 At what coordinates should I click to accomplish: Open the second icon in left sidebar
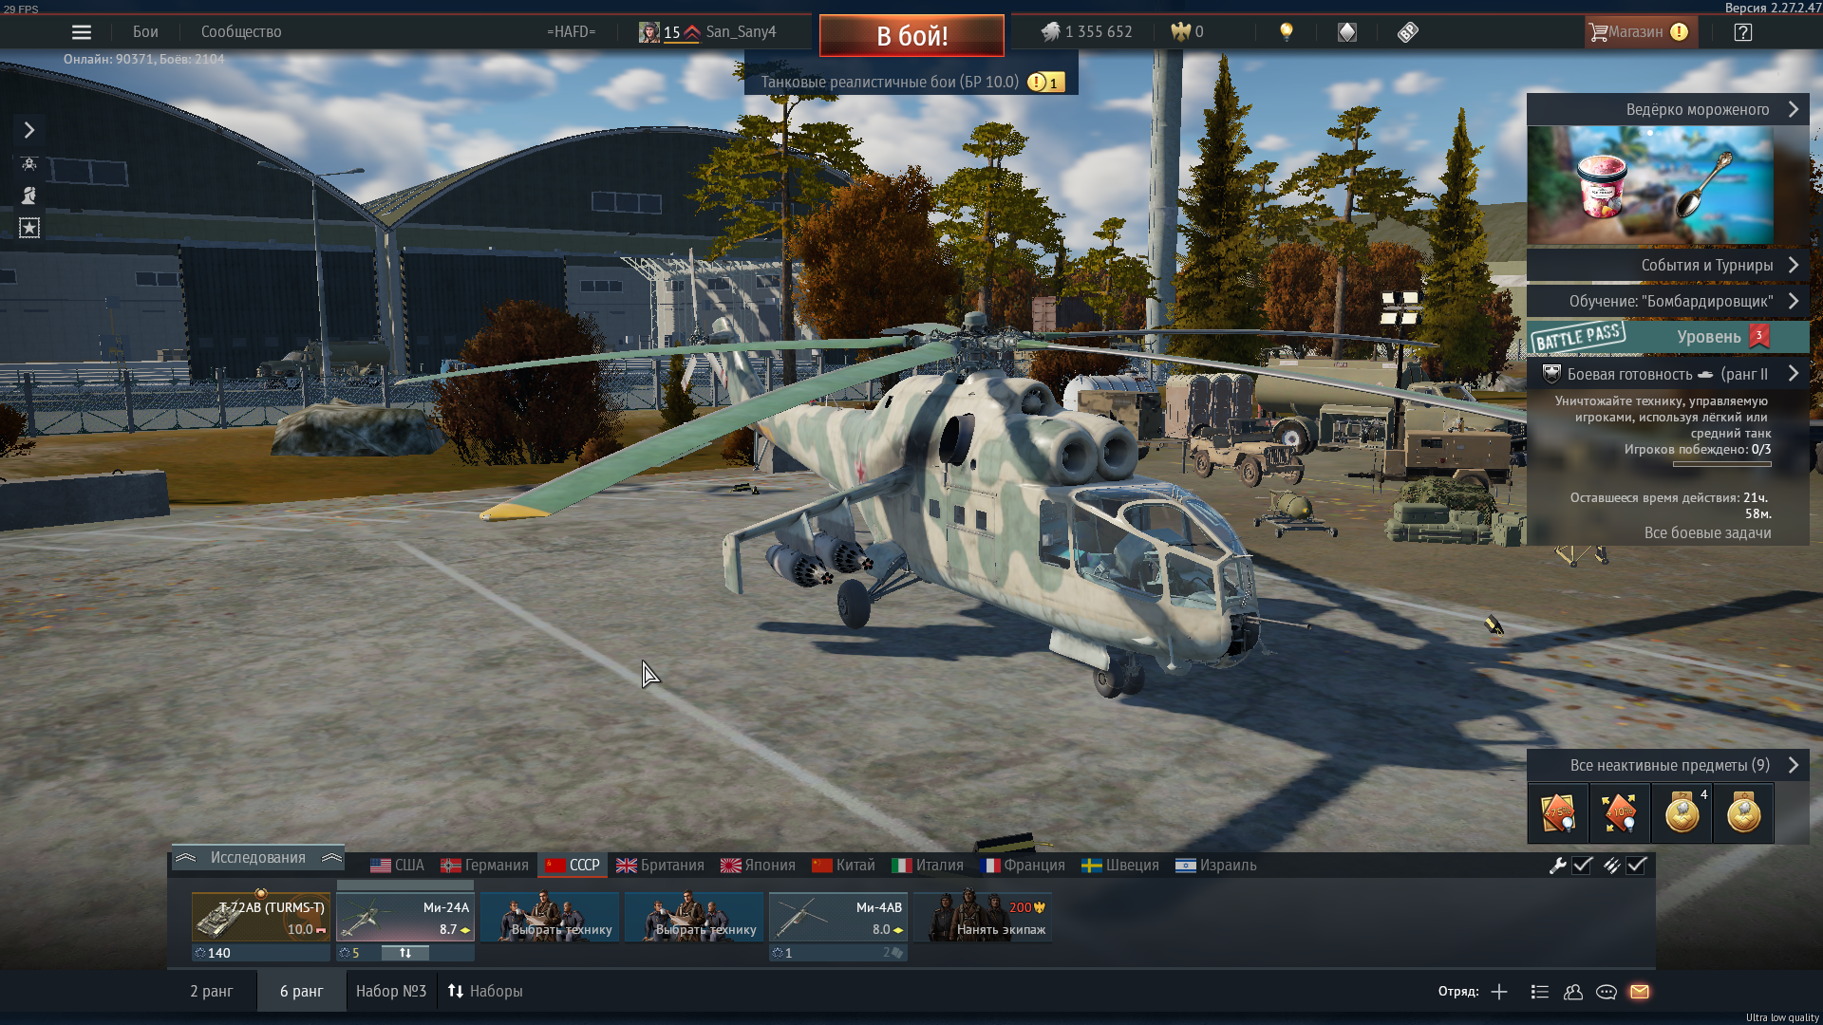29,196
